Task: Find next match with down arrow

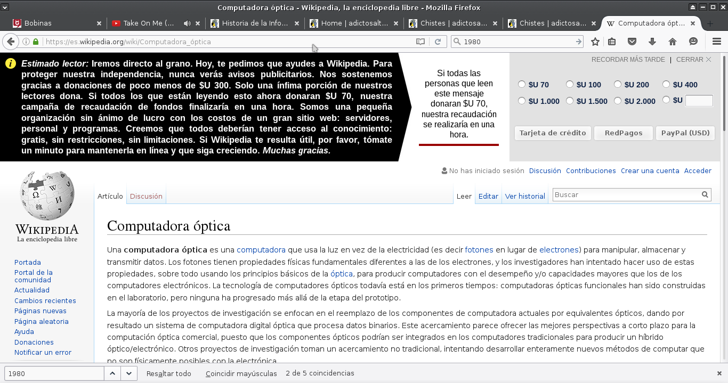Action: (x=129, y=373)
